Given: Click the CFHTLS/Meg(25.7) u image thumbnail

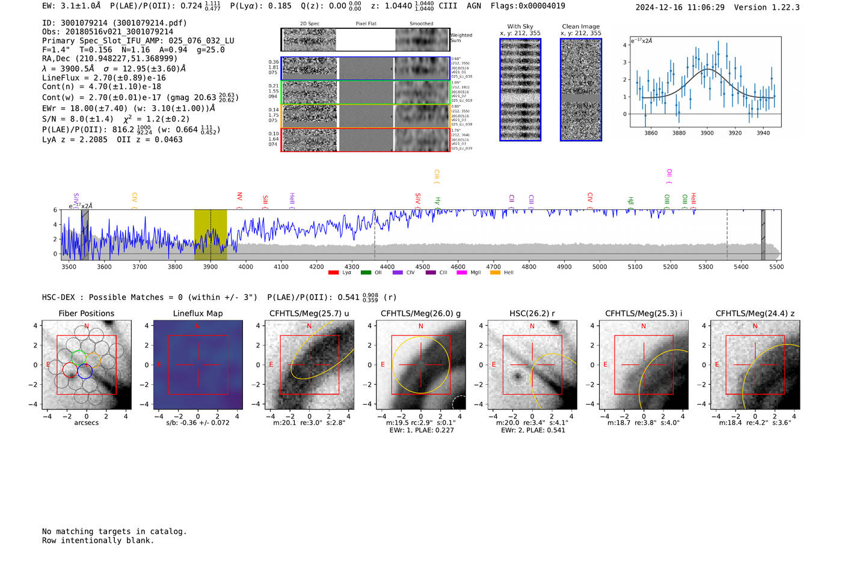Looking at the screenshot, I should pos(309,365).
